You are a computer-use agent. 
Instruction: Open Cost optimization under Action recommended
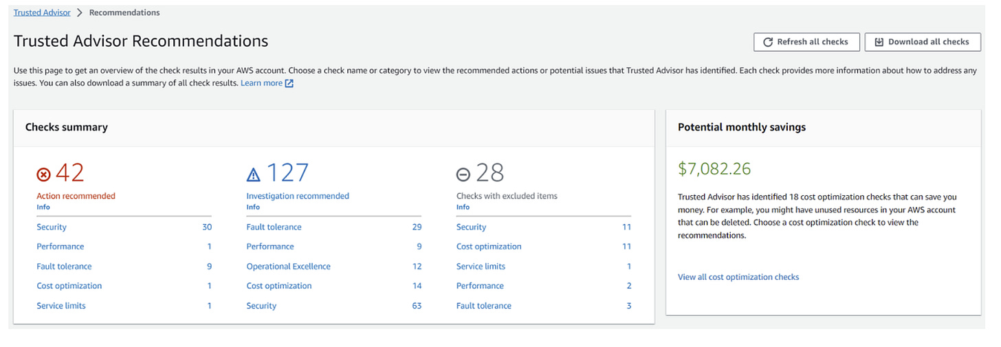point(69,286)
